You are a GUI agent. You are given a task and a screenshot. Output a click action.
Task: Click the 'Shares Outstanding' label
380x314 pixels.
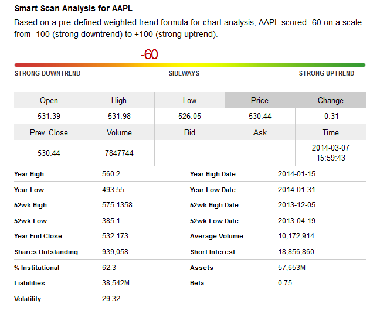46,252
